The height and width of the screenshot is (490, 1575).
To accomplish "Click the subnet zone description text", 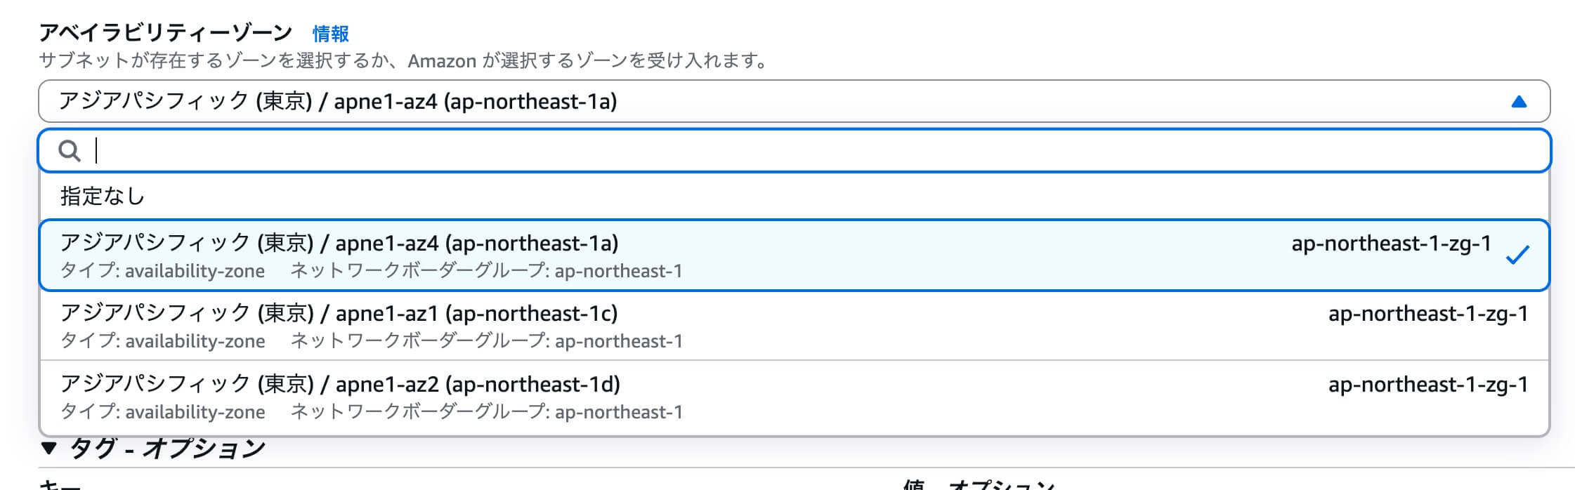I will coord(404,60).
